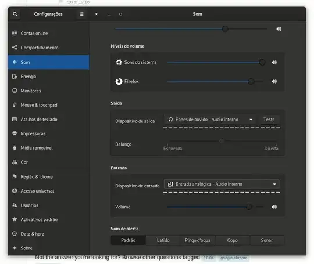This screenshot has width=314, height=264.
Task: Click the Teste button for output
Action: (x=269, y=120)
